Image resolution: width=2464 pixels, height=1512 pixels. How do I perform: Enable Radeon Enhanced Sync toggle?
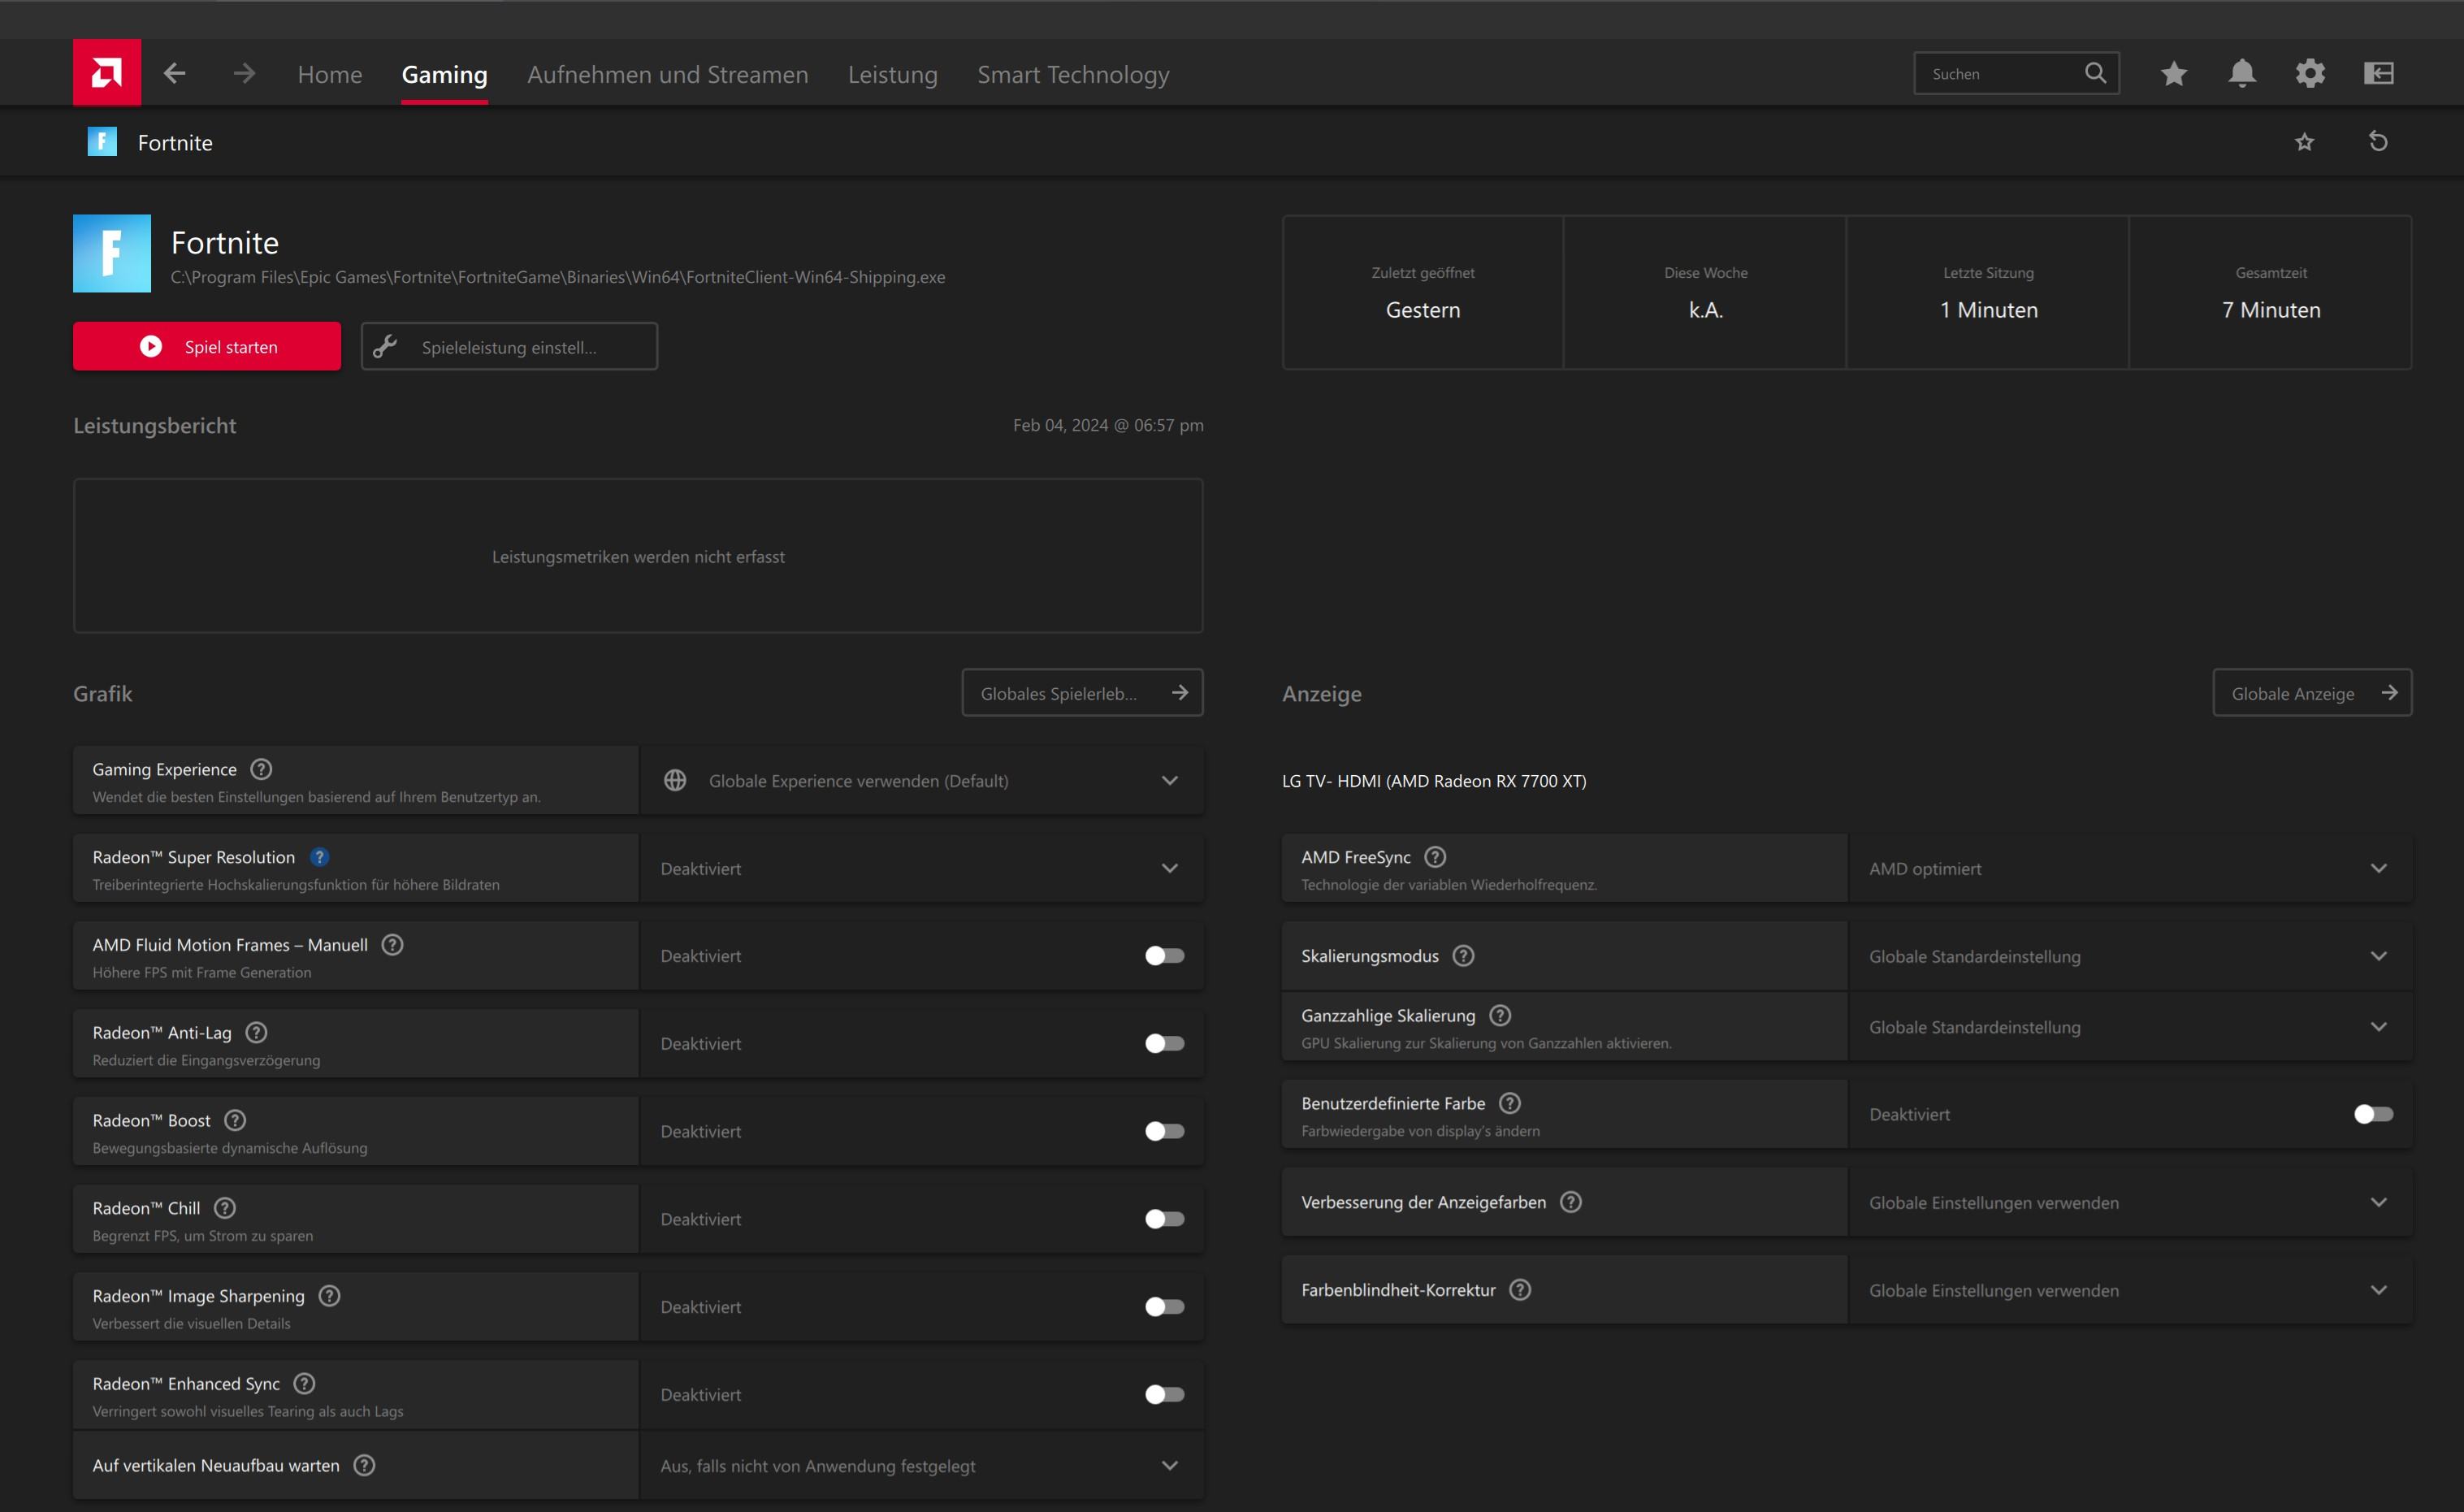point(1165,1394)
